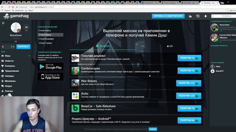Screen dimensions: 236x132
Task: Stop page loading X button
Action: tap(9, 7)
